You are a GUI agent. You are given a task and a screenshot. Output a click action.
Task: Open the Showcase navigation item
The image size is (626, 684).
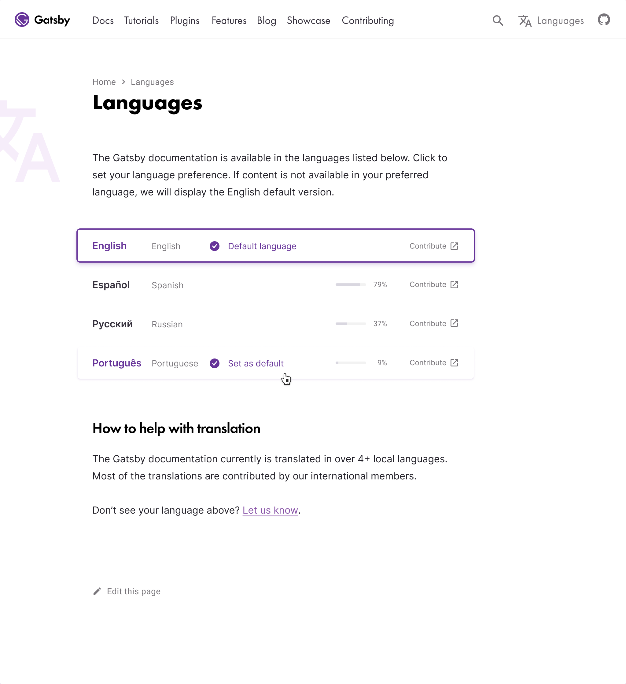tap(308, 20)
